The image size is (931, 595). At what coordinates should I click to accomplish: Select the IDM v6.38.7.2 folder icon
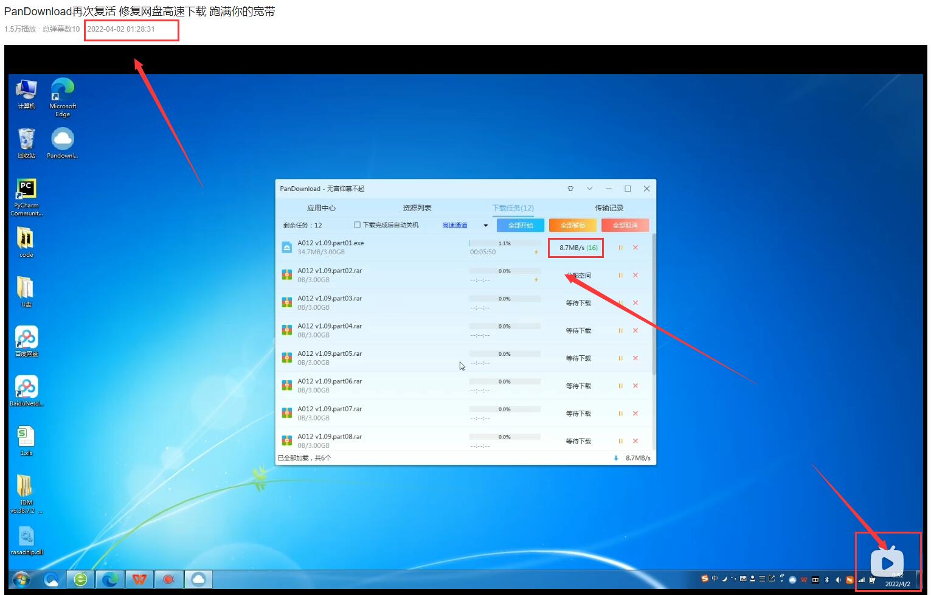point(26,494)
